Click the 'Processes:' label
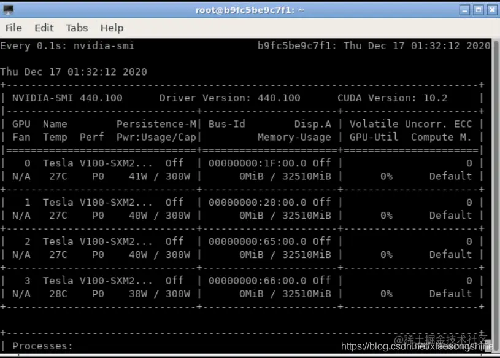 tap(43, 346)
